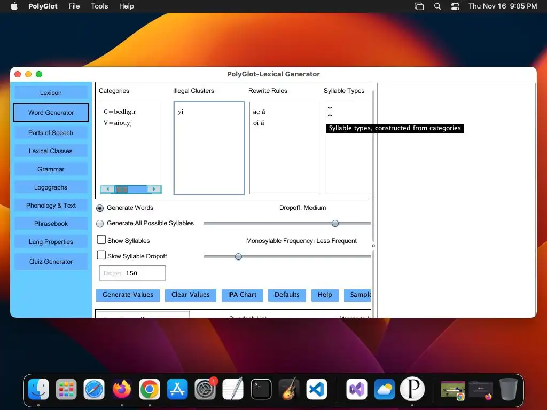Click the Help button beside Defaults
The width and height of the screenshot is (547, 410).
325,295
